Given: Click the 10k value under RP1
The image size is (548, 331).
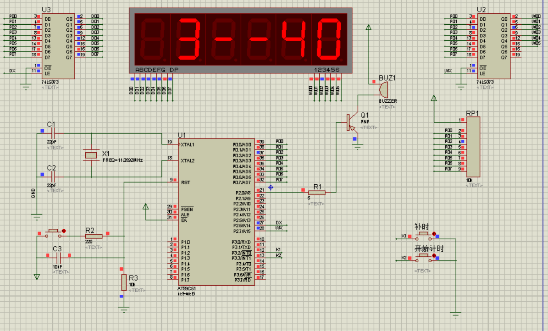Looking at the screenshot, I should click(469, 180).
